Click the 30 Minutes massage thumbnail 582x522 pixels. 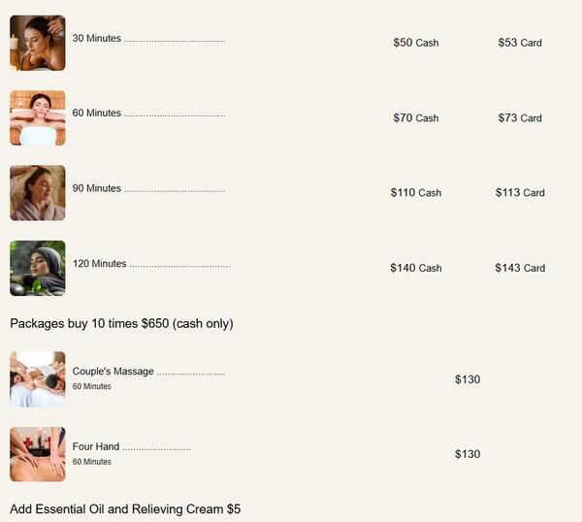[x=37, y=43]
